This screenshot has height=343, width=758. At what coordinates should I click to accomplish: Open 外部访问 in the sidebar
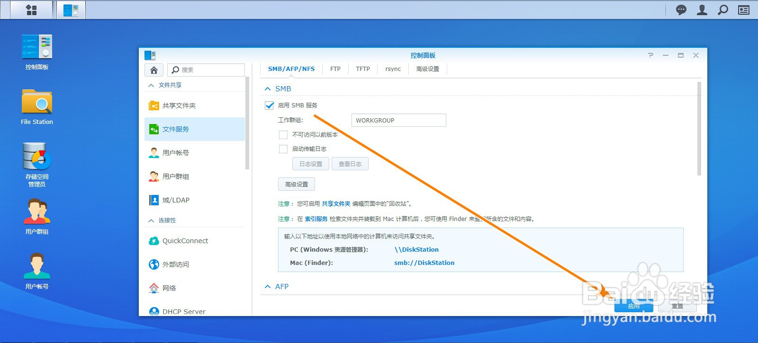(195, 264)
